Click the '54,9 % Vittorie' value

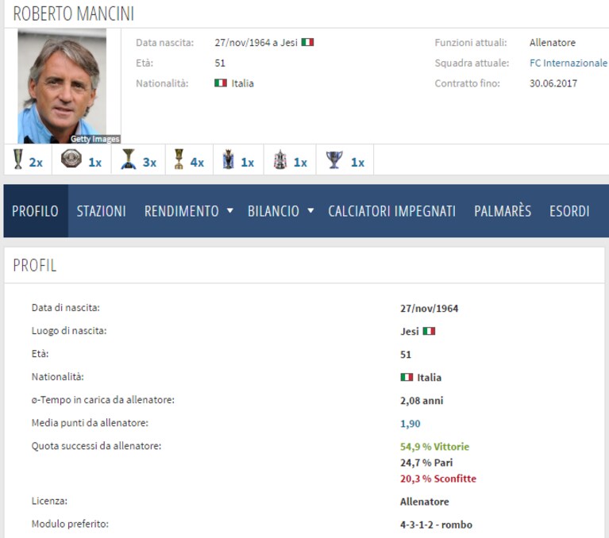click(x=434, y=447)
